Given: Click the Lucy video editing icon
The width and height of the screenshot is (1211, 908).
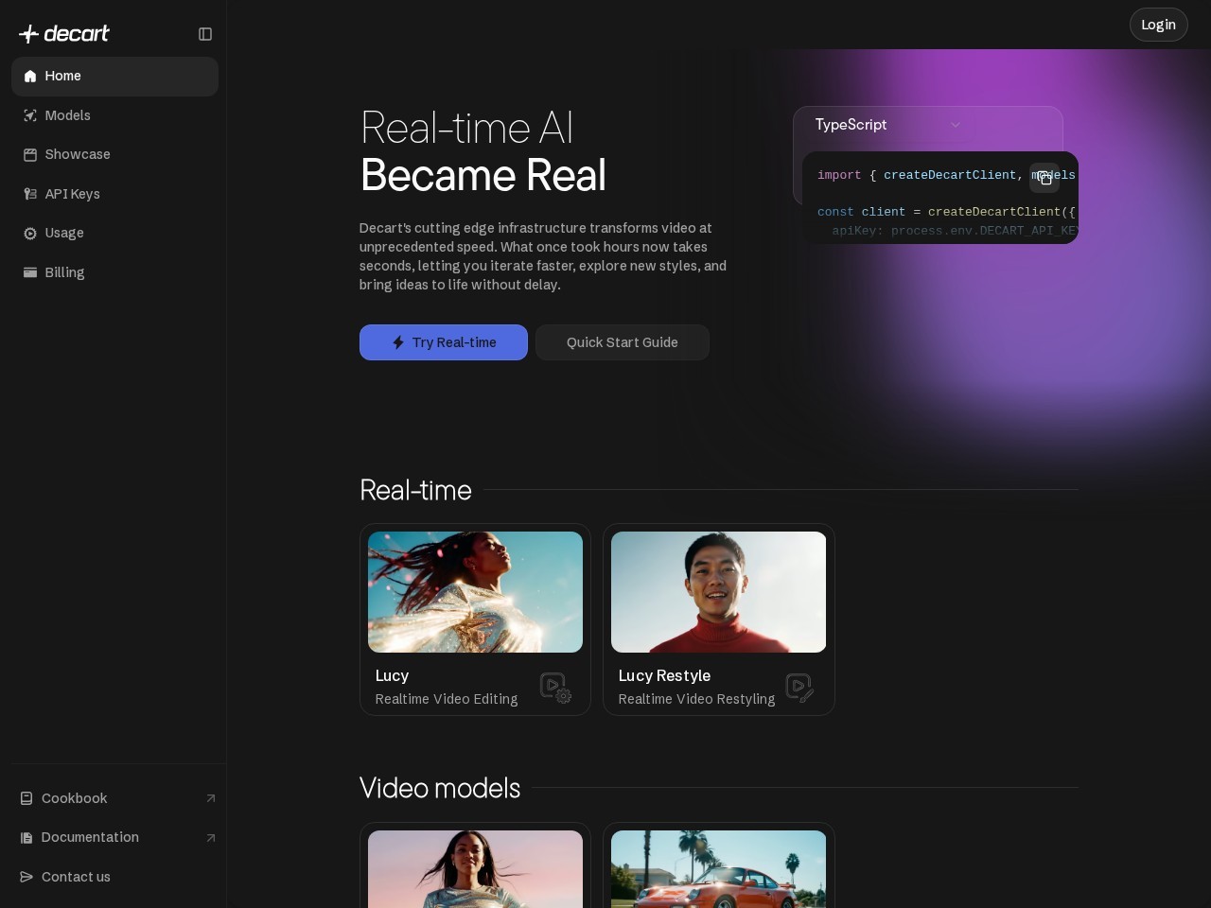Looking at the screenshot, I should (555, 687).
